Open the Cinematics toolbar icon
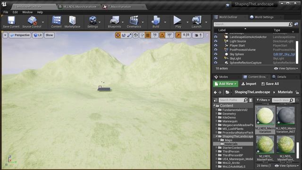 click(x=134, y=22)
